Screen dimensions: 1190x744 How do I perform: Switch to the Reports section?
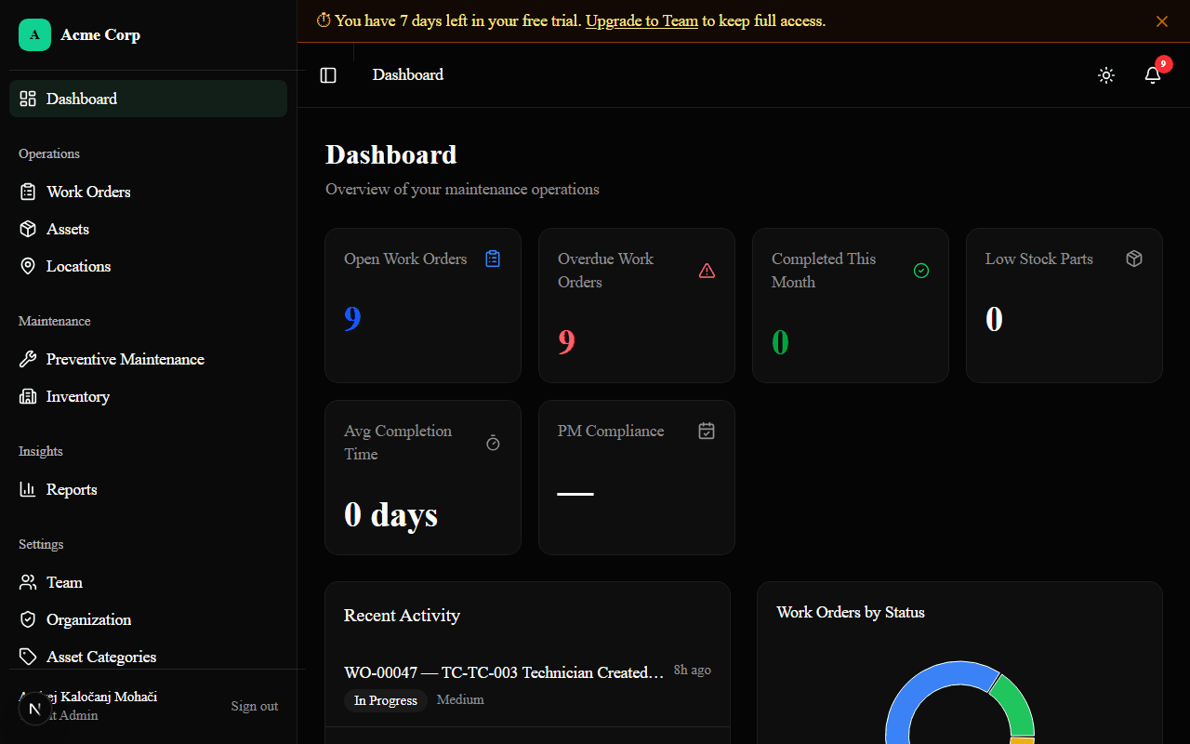point(72,489)
